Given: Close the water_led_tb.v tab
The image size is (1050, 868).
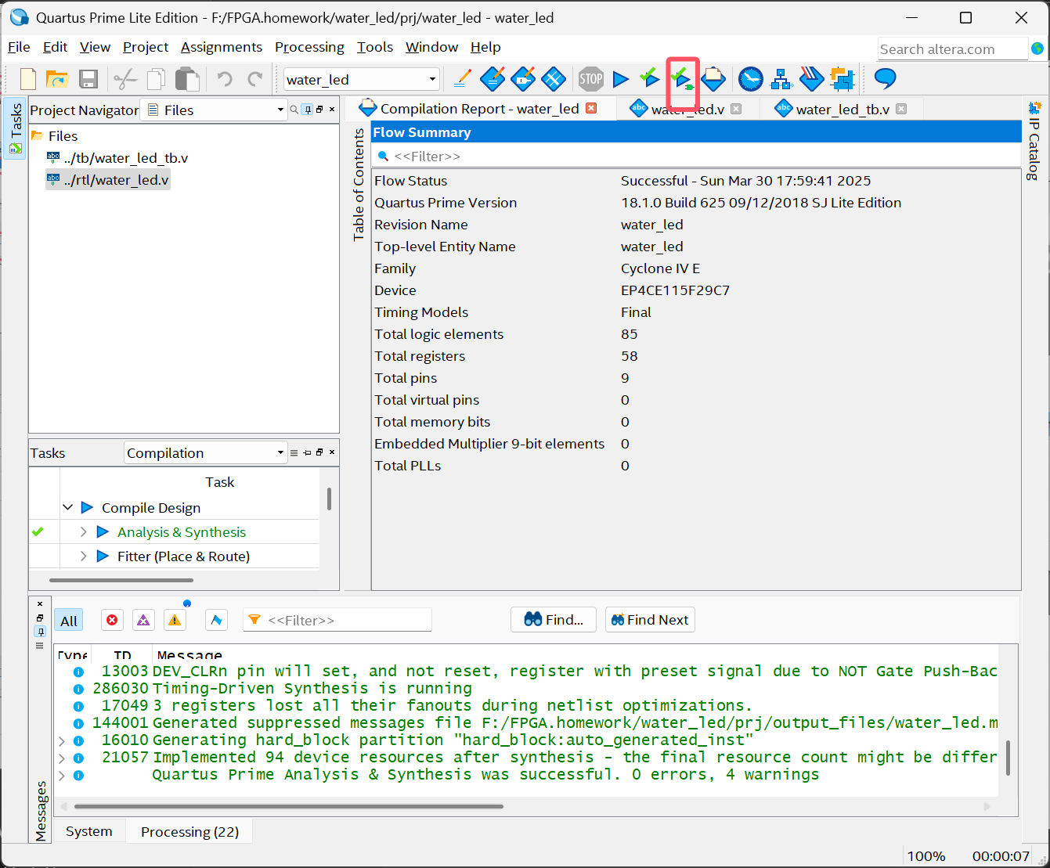Looking at the screenshot, I should click(901, 109).
